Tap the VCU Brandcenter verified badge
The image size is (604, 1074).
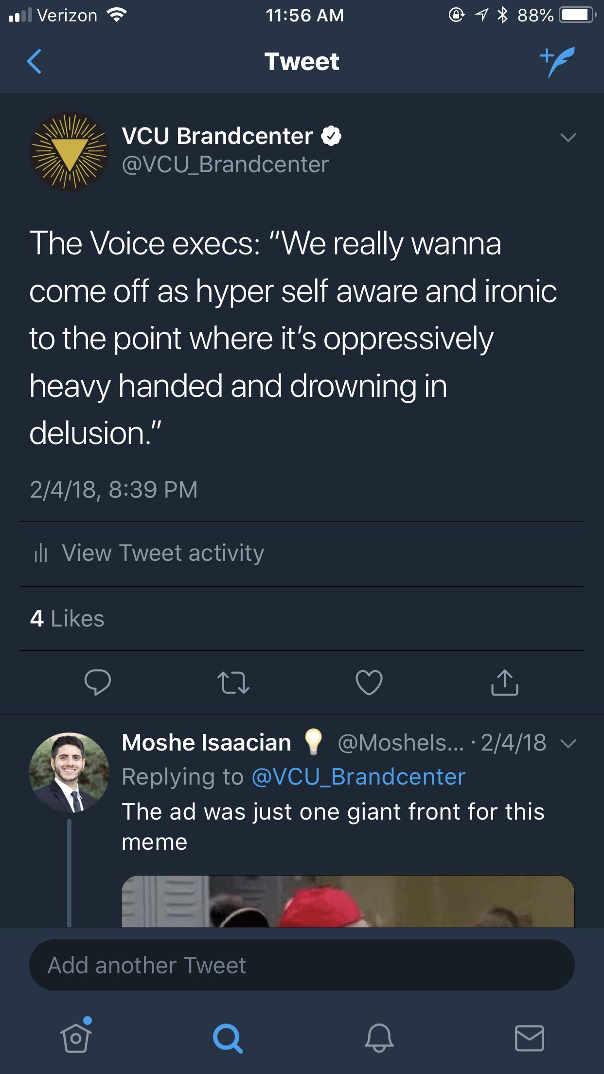pyautogui.click(x=331, y=136)
